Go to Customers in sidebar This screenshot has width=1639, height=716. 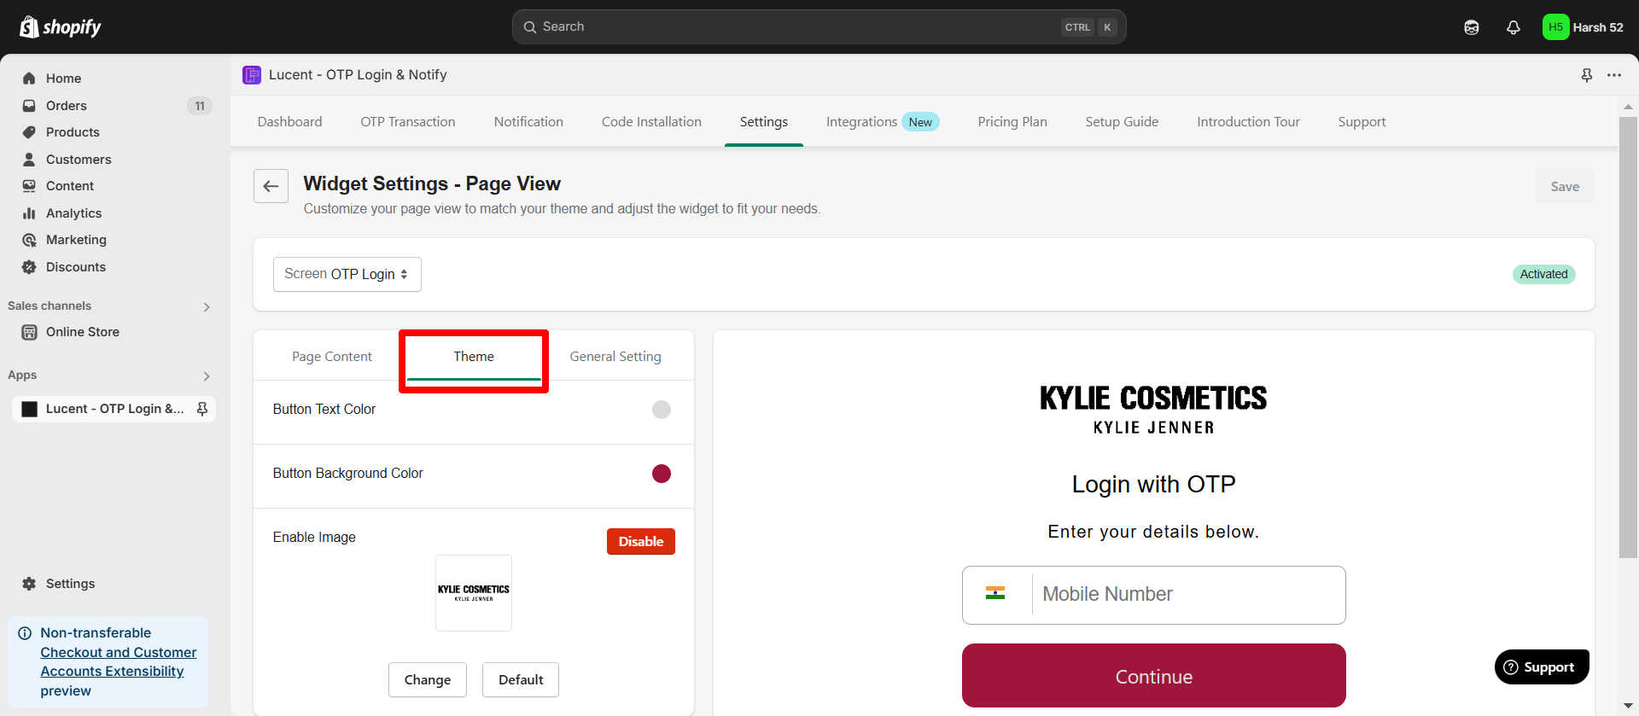(79, 160)
